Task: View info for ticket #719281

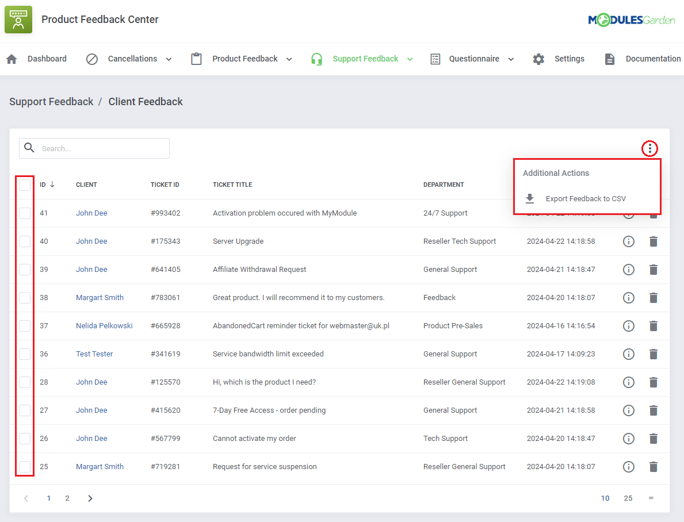Action: pos(629,467)
